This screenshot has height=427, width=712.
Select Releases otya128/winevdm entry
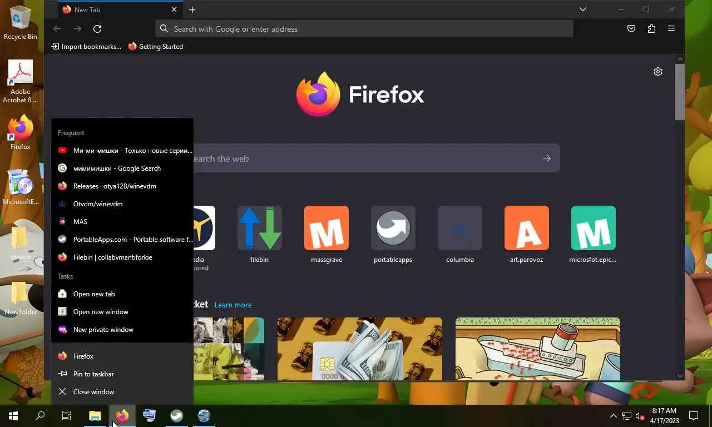[122, 186]
